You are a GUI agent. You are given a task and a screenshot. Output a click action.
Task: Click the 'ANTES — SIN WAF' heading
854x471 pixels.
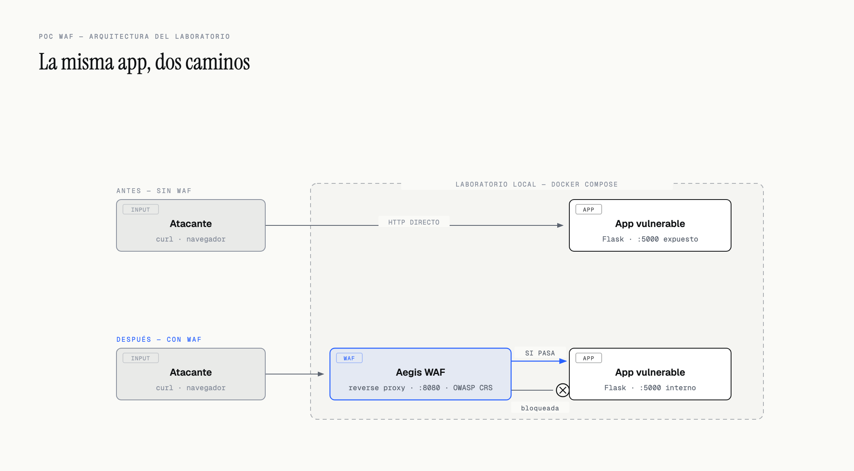[154, 191]
